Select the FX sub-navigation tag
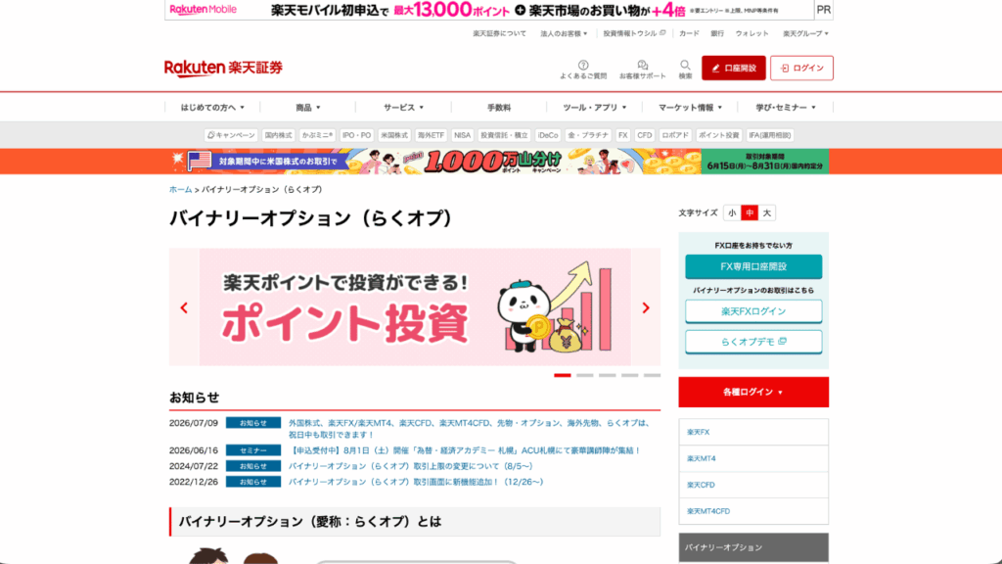This screenshot has width=1002, height=564. tap(623, 135)
